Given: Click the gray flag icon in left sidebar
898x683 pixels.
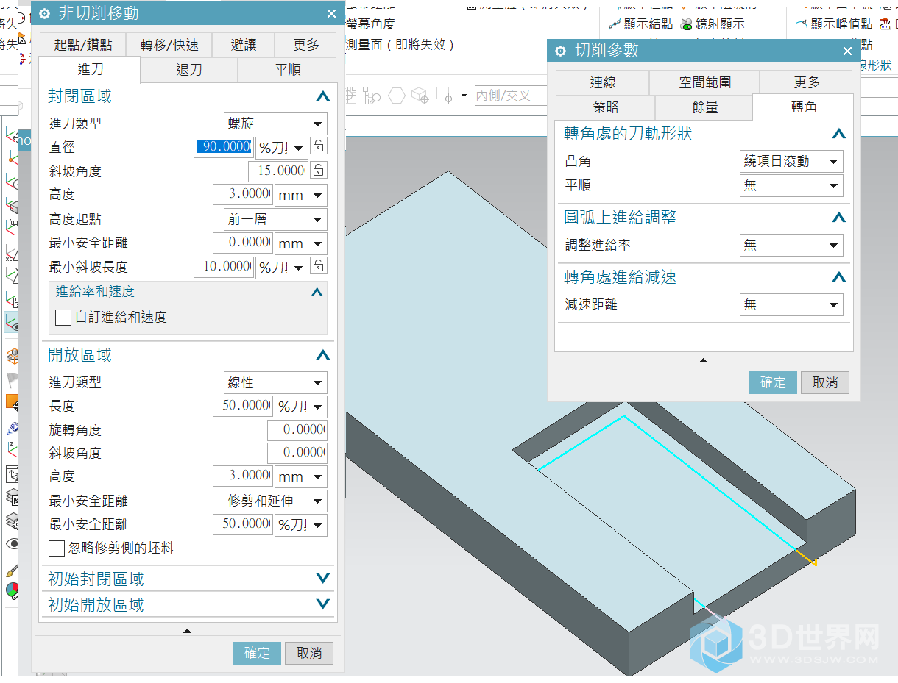Looking at the screenshot, I should tap(13, 379).
